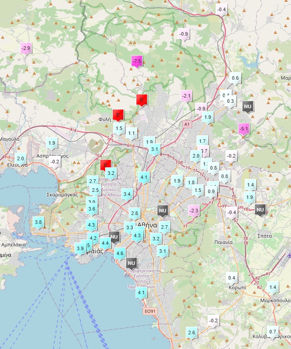Screen dimensions: 291x349
Task: Select the -2.9 station marker
Action: pyautogui.click(x=26, y=49)
